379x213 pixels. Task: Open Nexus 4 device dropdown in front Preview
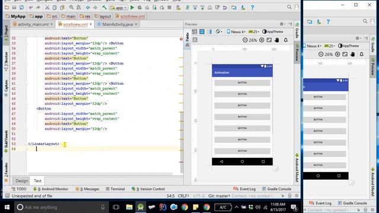[x=236, y=31]
